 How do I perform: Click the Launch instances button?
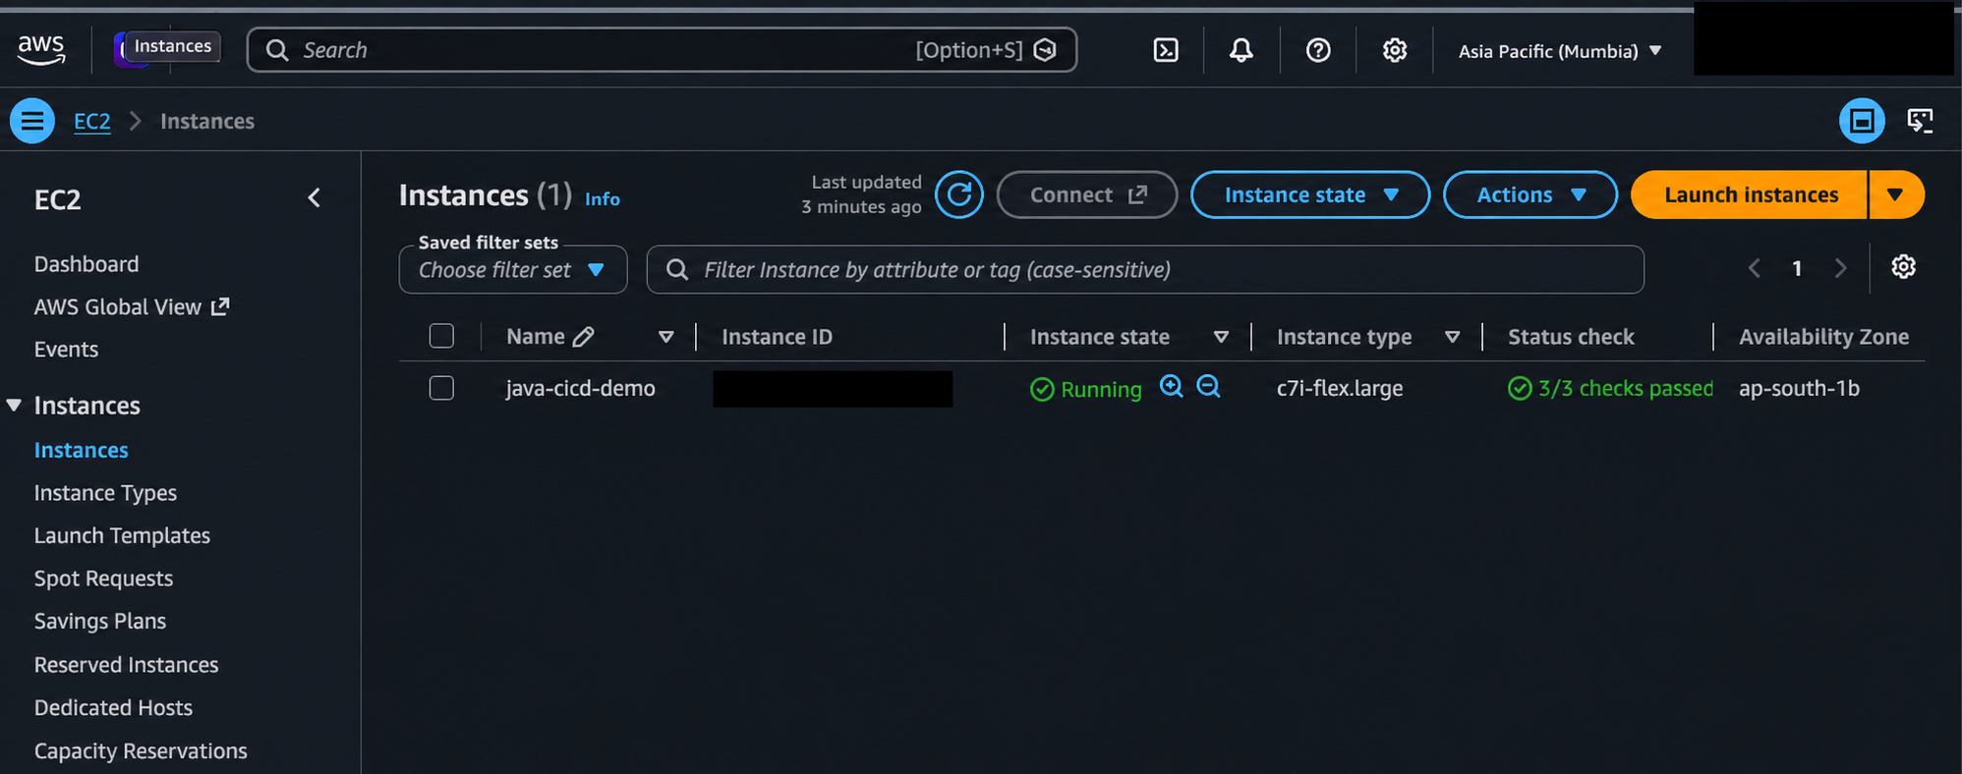point(1750,194)
